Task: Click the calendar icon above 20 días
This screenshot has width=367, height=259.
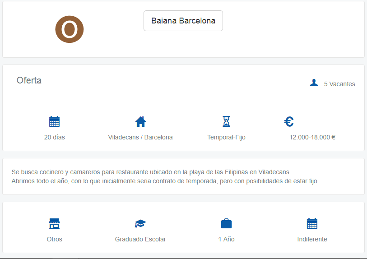Action: coord(54,121)
